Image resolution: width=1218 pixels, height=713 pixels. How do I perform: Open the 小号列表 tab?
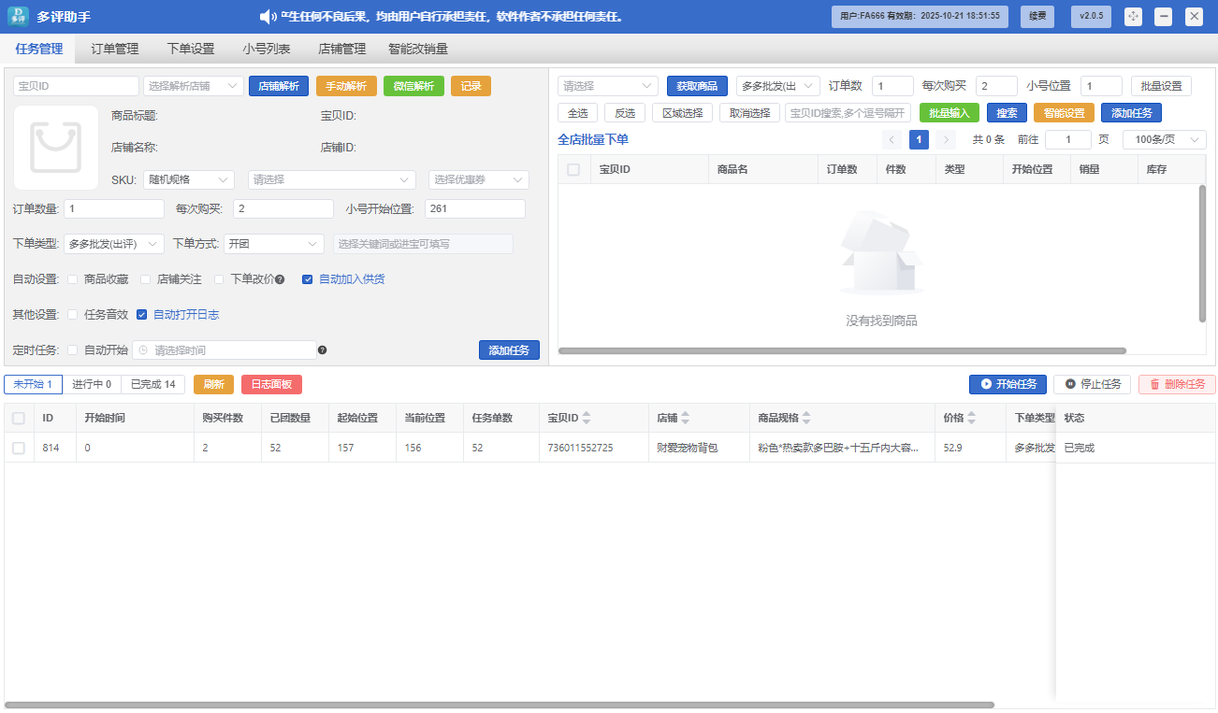pyautogui.click(x=266, y=49)
